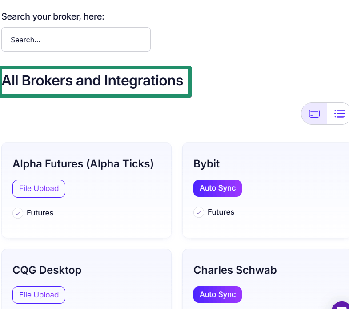Click the Bybit Auto Sync button
The image size is (349, 309).
pos(217,188)
